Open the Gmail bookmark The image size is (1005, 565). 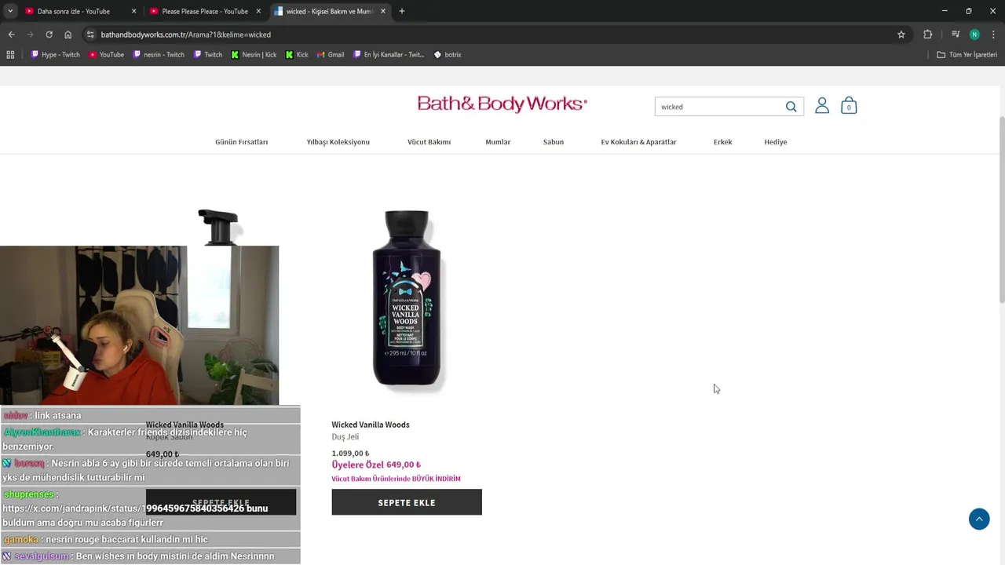point(331,55)
